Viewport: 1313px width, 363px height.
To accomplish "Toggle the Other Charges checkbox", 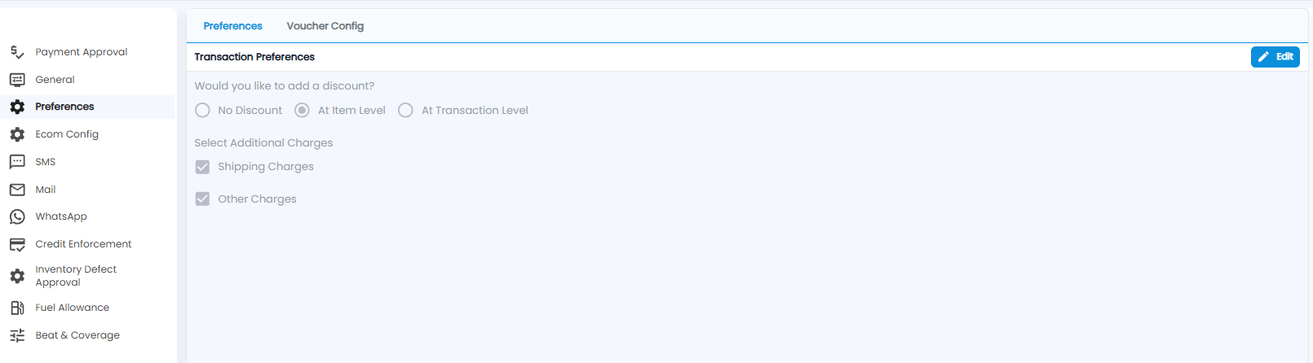I will (202, 199).
